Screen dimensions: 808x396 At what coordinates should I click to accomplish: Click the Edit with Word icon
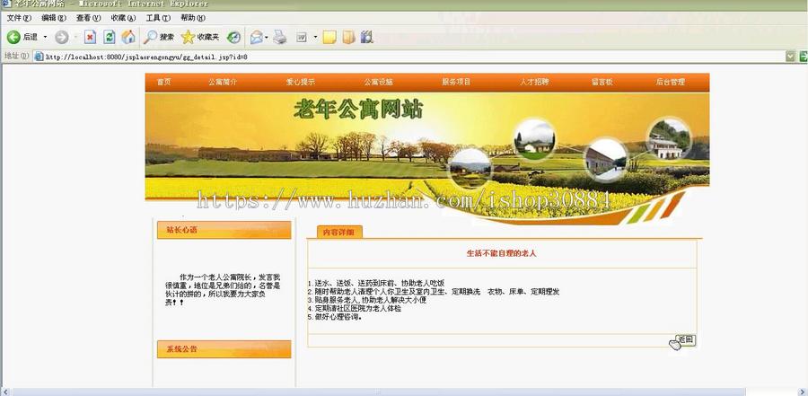[x=302, y=37]
